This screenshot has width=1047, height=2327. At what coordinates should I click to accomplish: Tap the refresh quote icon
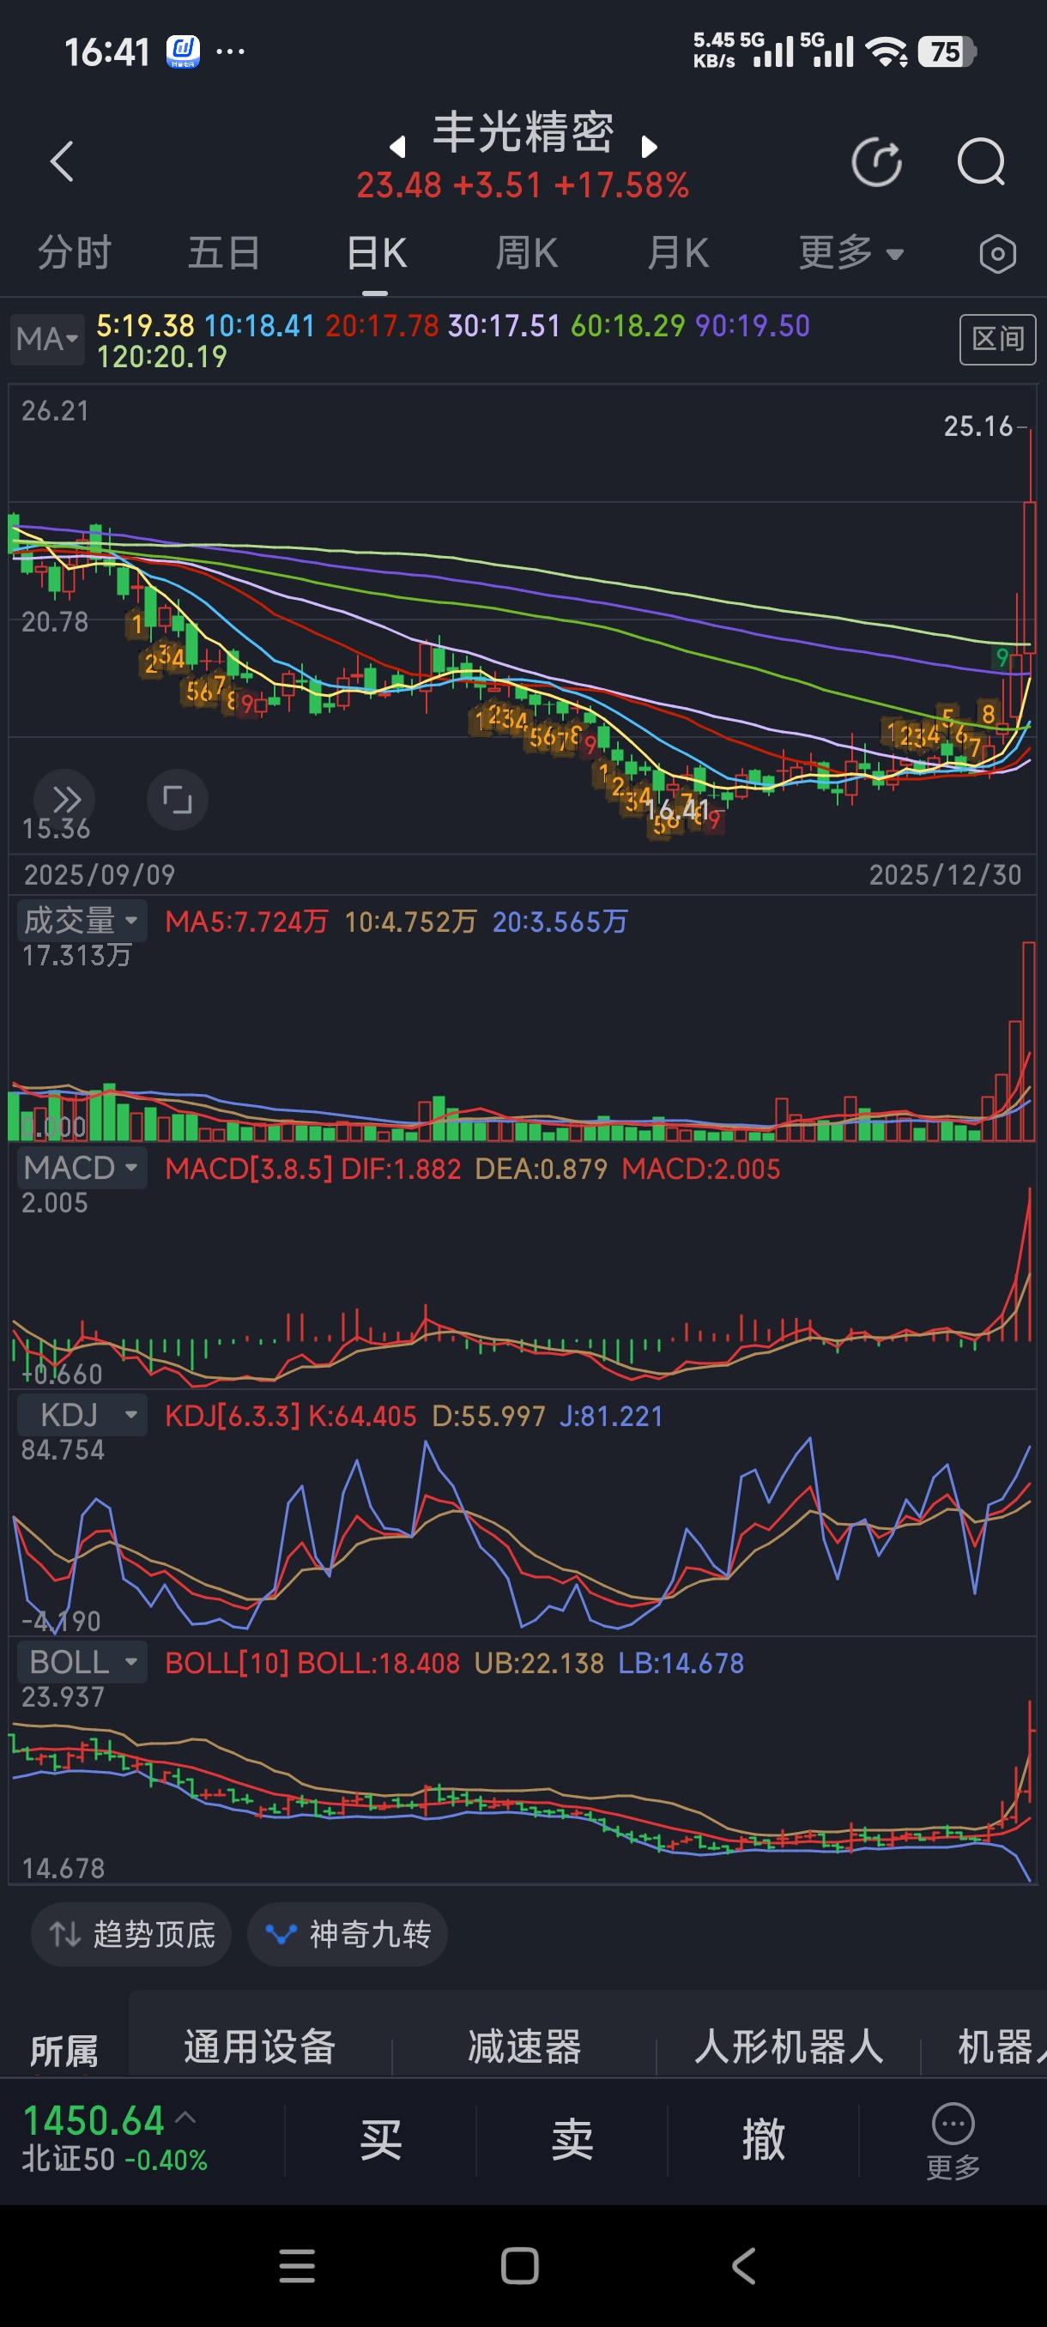tap(876, 163)
